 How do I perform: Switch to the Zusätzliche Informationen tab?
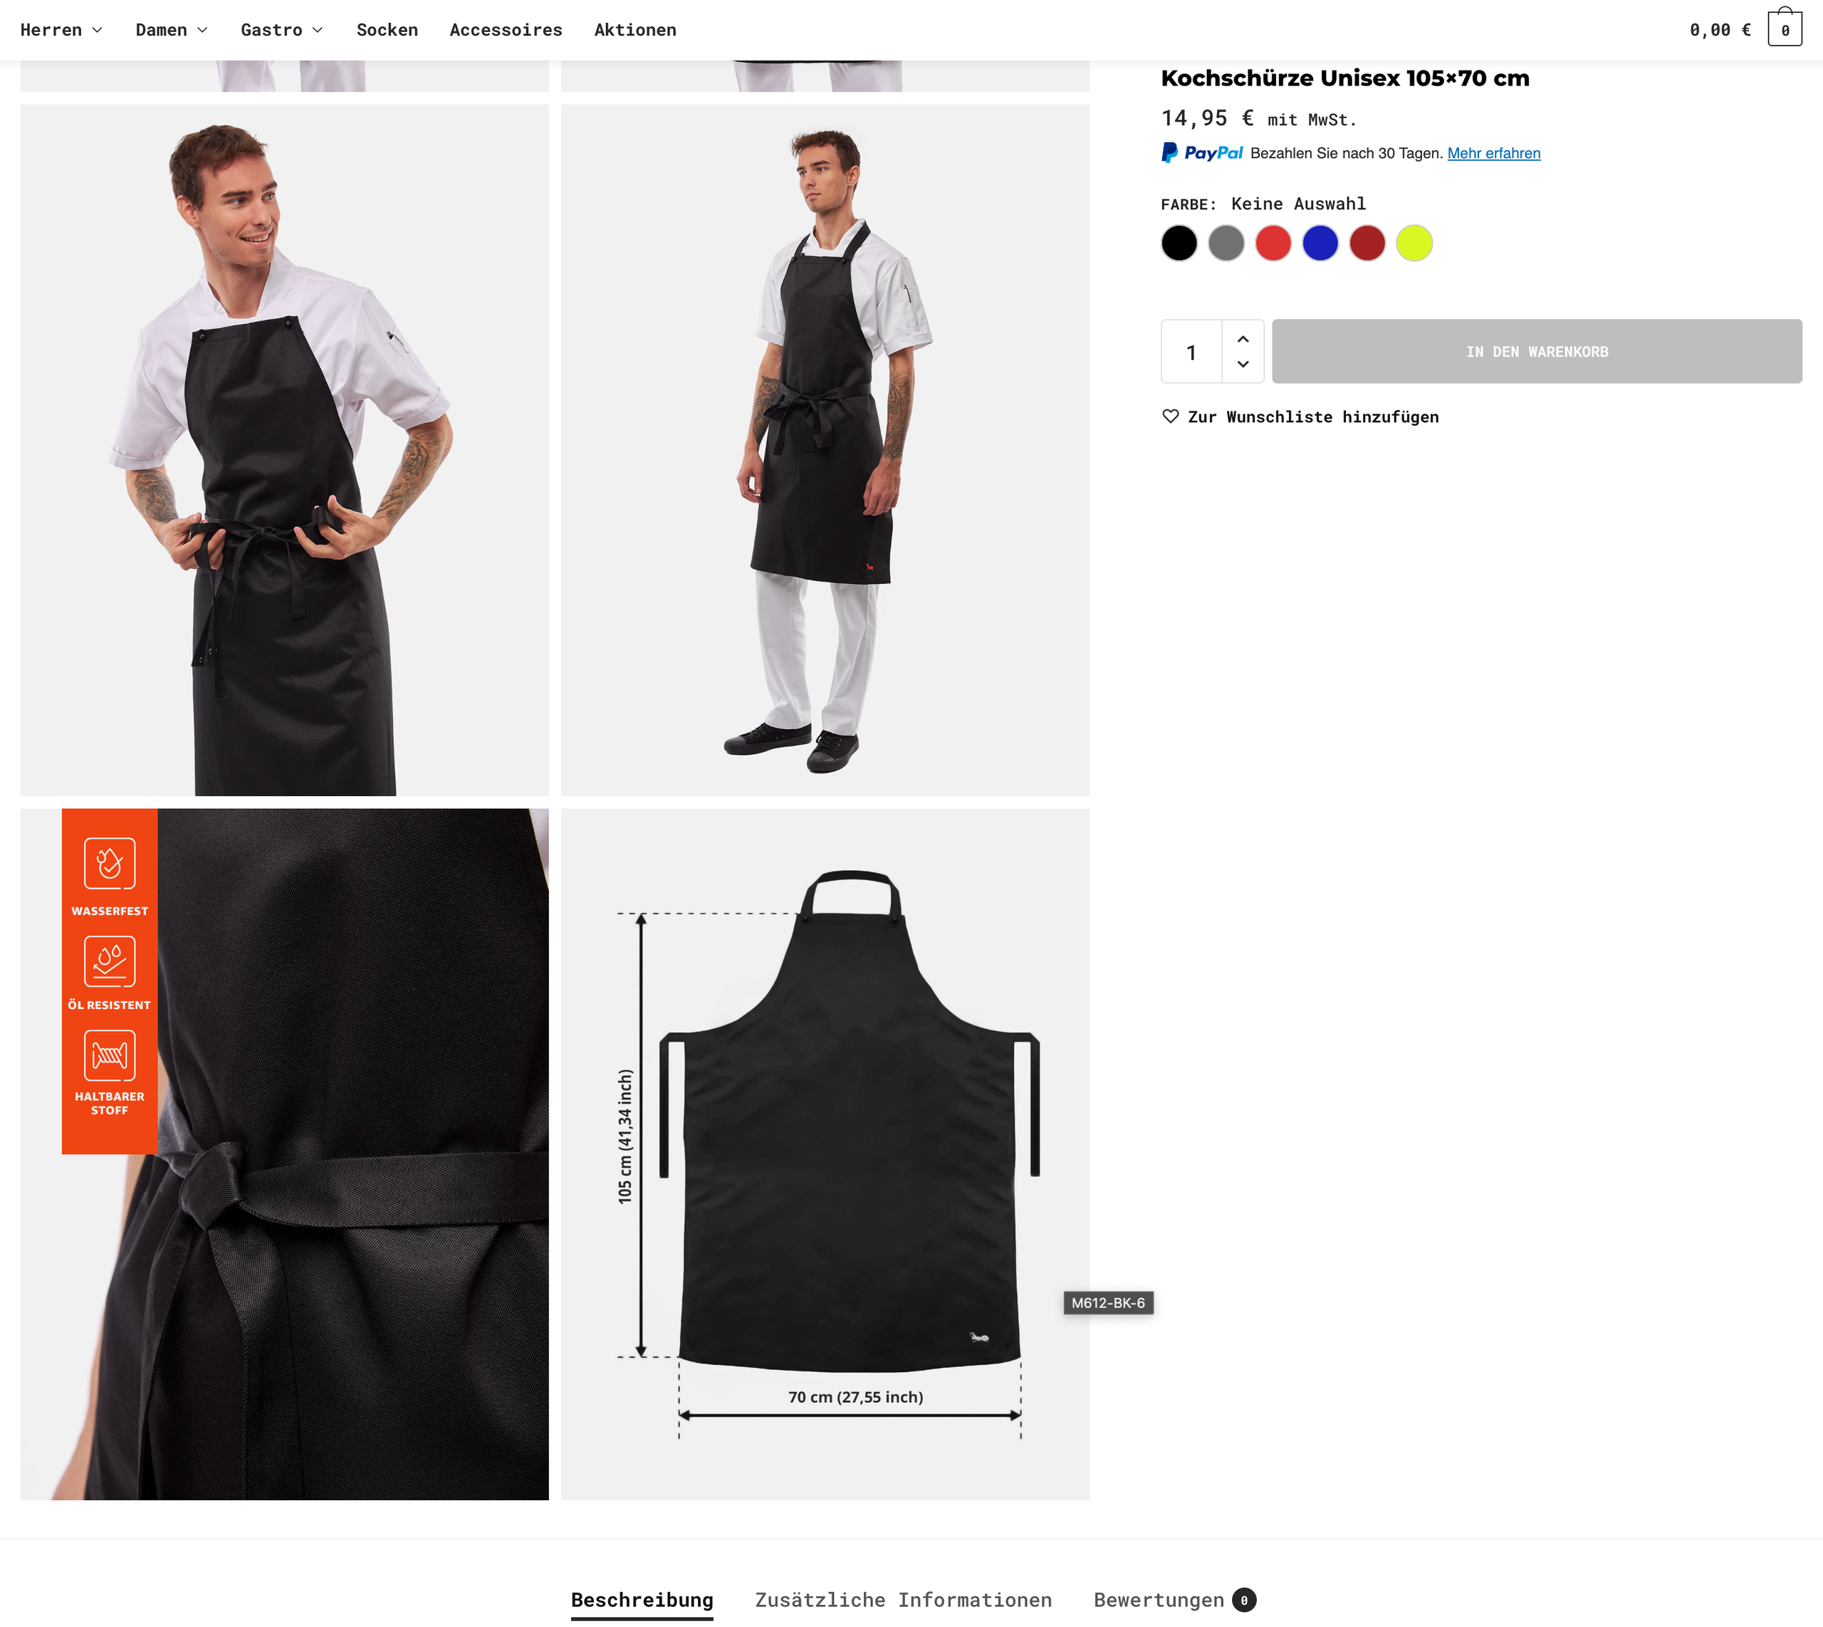pos(903,1599)
